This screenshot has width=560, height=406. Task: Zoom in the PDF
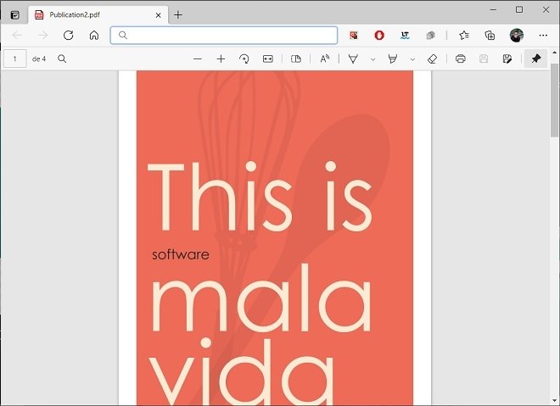click(x=221, y=58)
